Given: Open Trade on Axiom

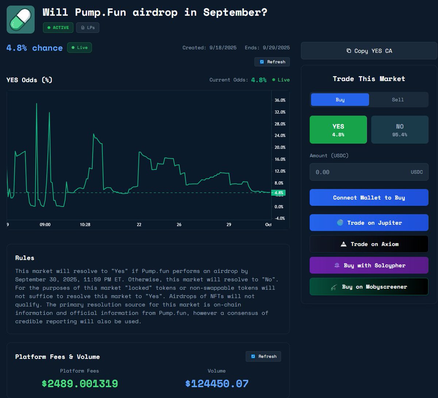Looking at the screenshot, I should (x=369, y=244).
